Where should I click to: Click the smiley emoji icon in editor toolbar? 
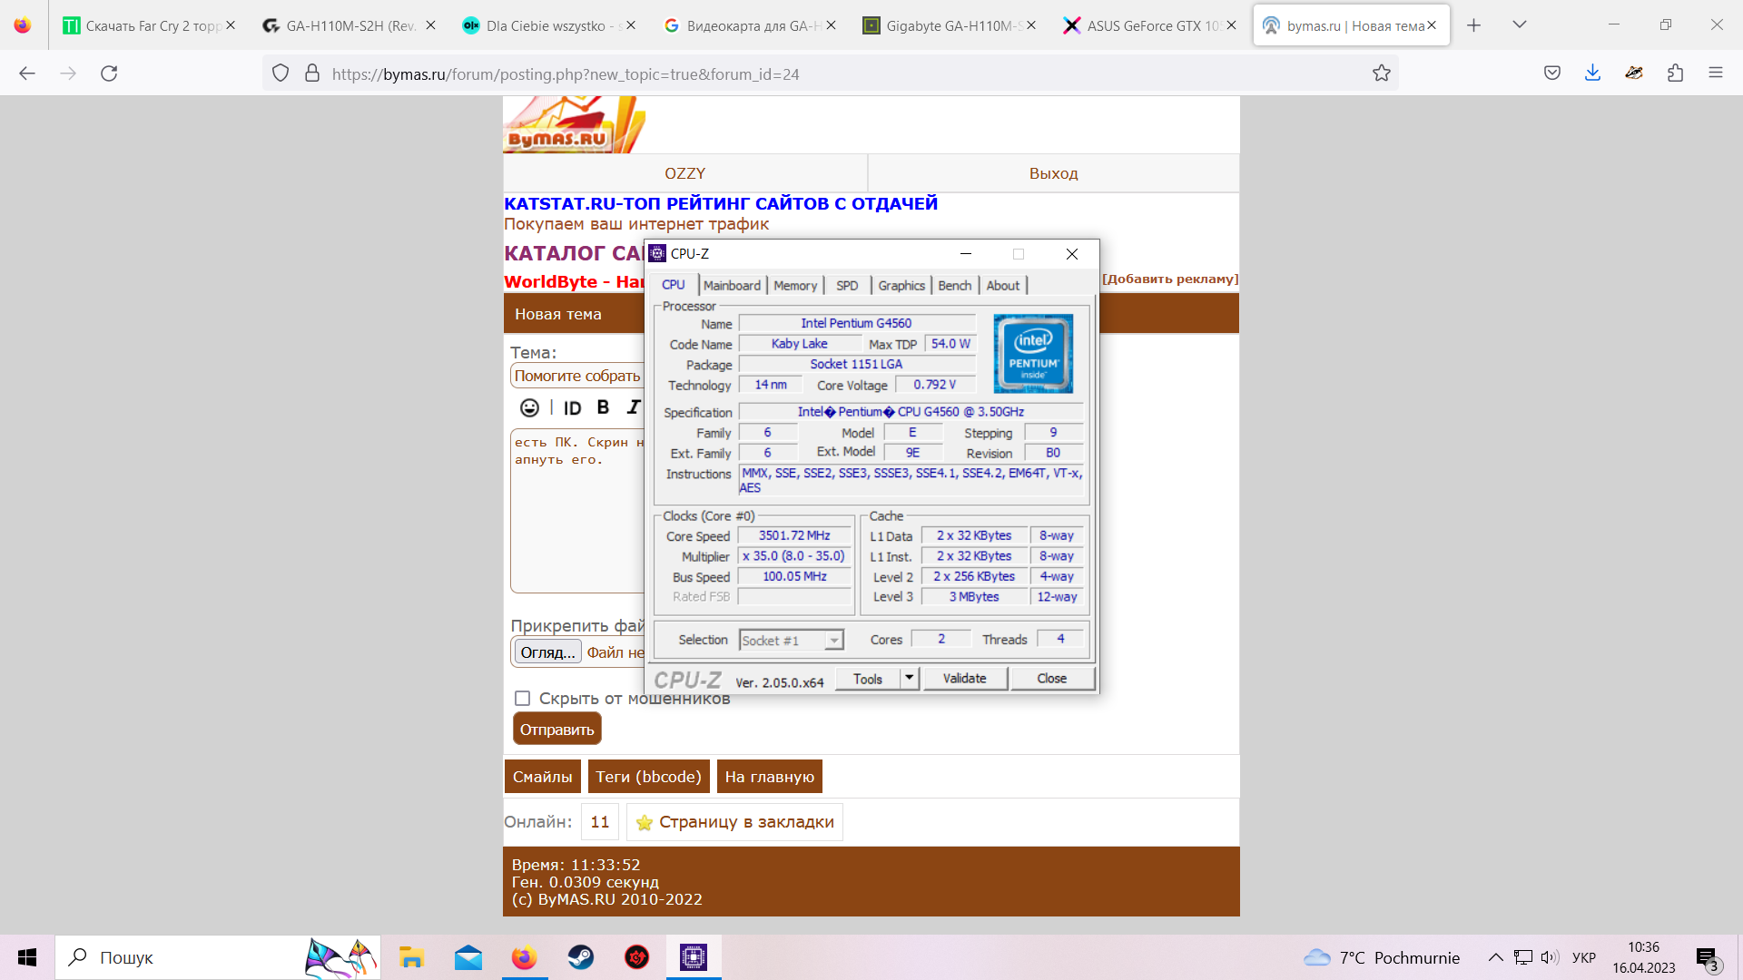[x=529, y=408]
